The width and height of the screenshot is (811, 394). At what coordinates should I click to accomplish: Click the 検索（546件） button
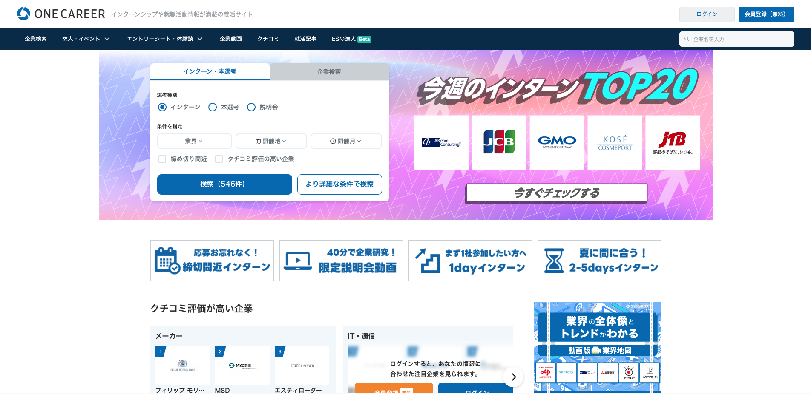[224, 184]
